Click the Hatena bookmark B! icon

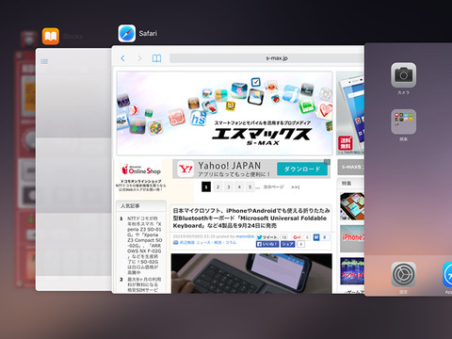pyautogui.click(x=316, y=237)
